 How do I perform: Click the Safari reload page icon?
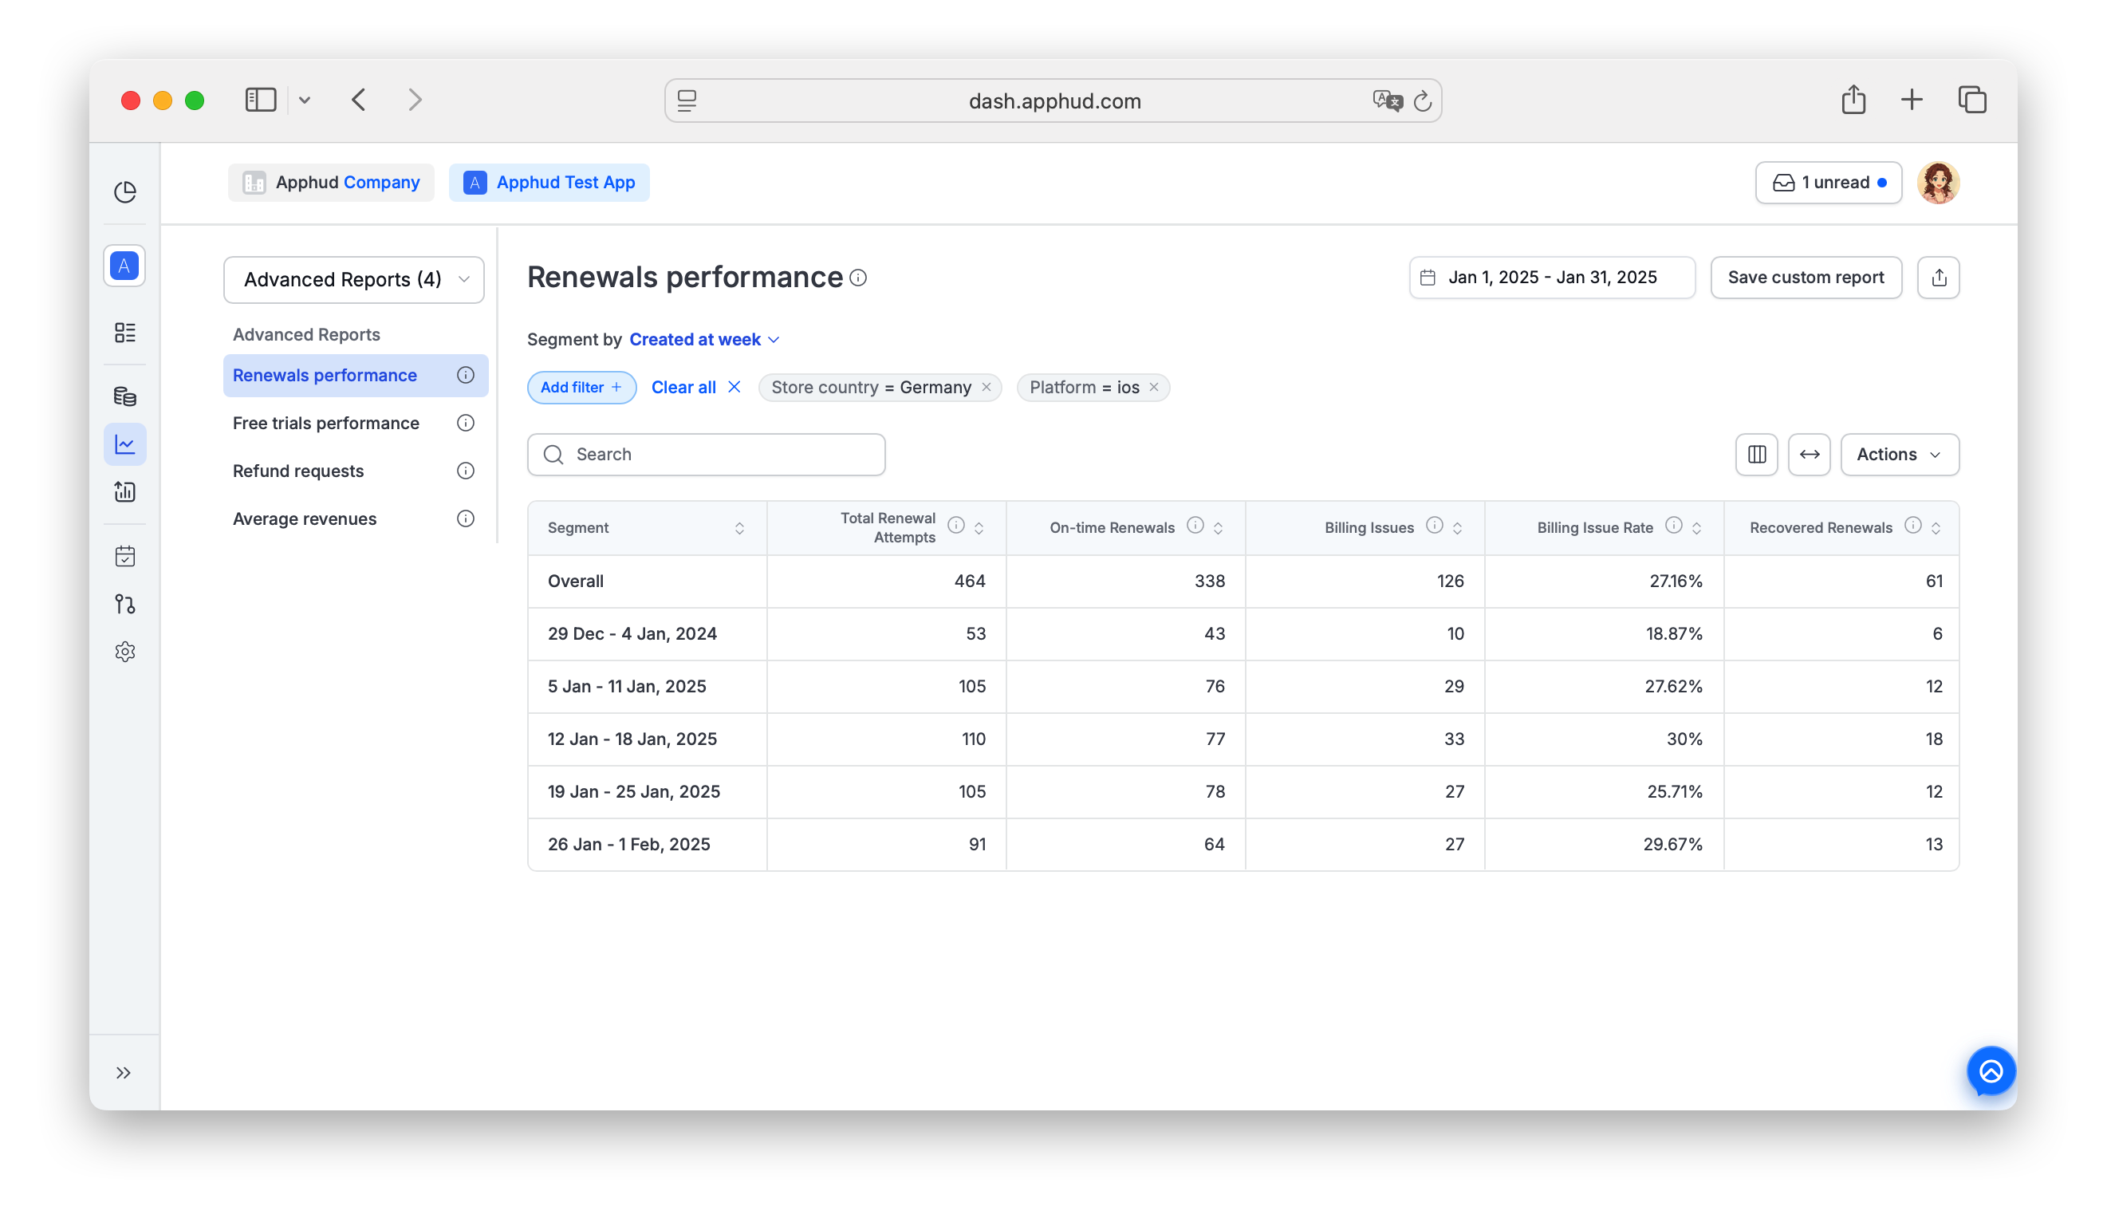point(1422,101)
